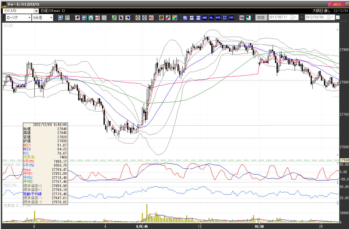This screenshot has height=229, width=349.
Task: Close the chart window
Action: (347, 4)
